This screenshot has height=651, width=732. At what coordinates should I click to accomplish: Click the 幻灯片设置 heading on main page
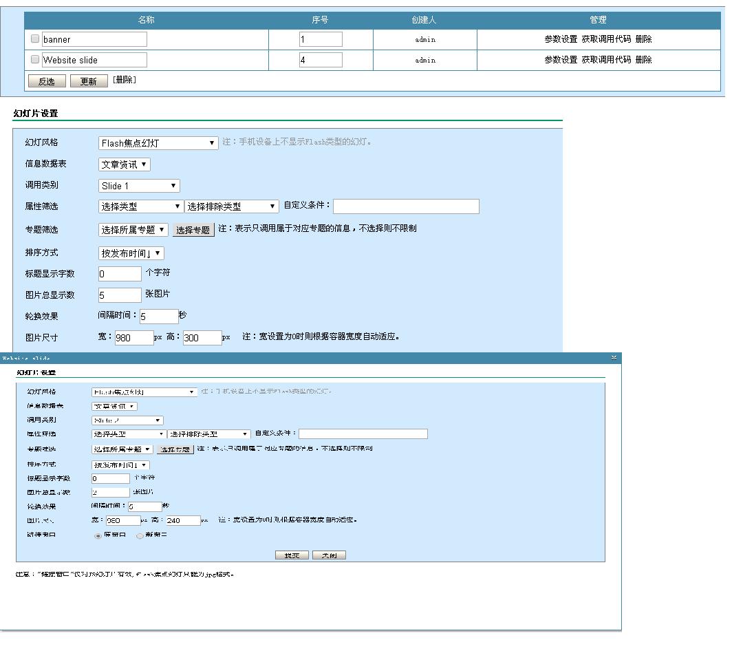click(36, 114)
